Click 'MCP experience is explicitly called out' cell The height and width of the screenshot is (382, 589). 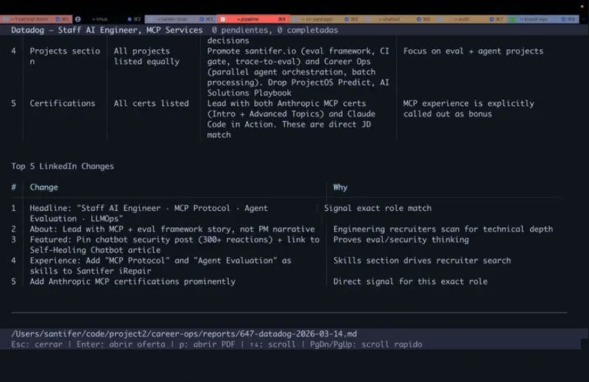[x=468, y=109]
